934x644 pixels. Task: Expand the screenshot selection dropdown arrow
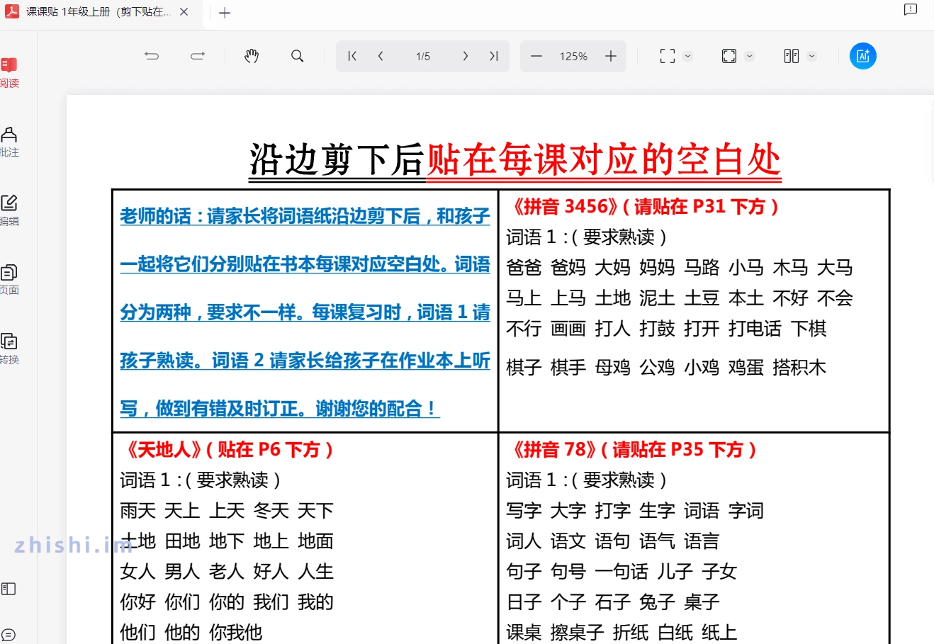tap(687, 57)
